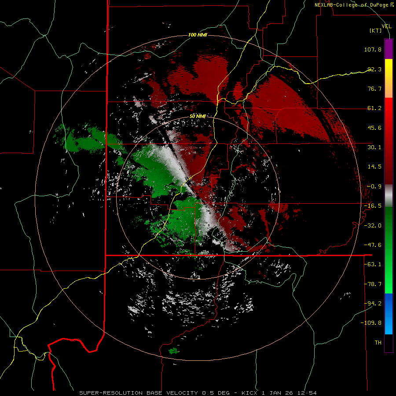Click the TH legend label

tap(378, 343)
